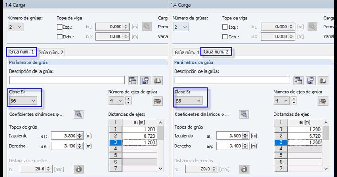Tick the Izq. checkbox in the S5 panel
337x177 pixels.
coord(225,27)
